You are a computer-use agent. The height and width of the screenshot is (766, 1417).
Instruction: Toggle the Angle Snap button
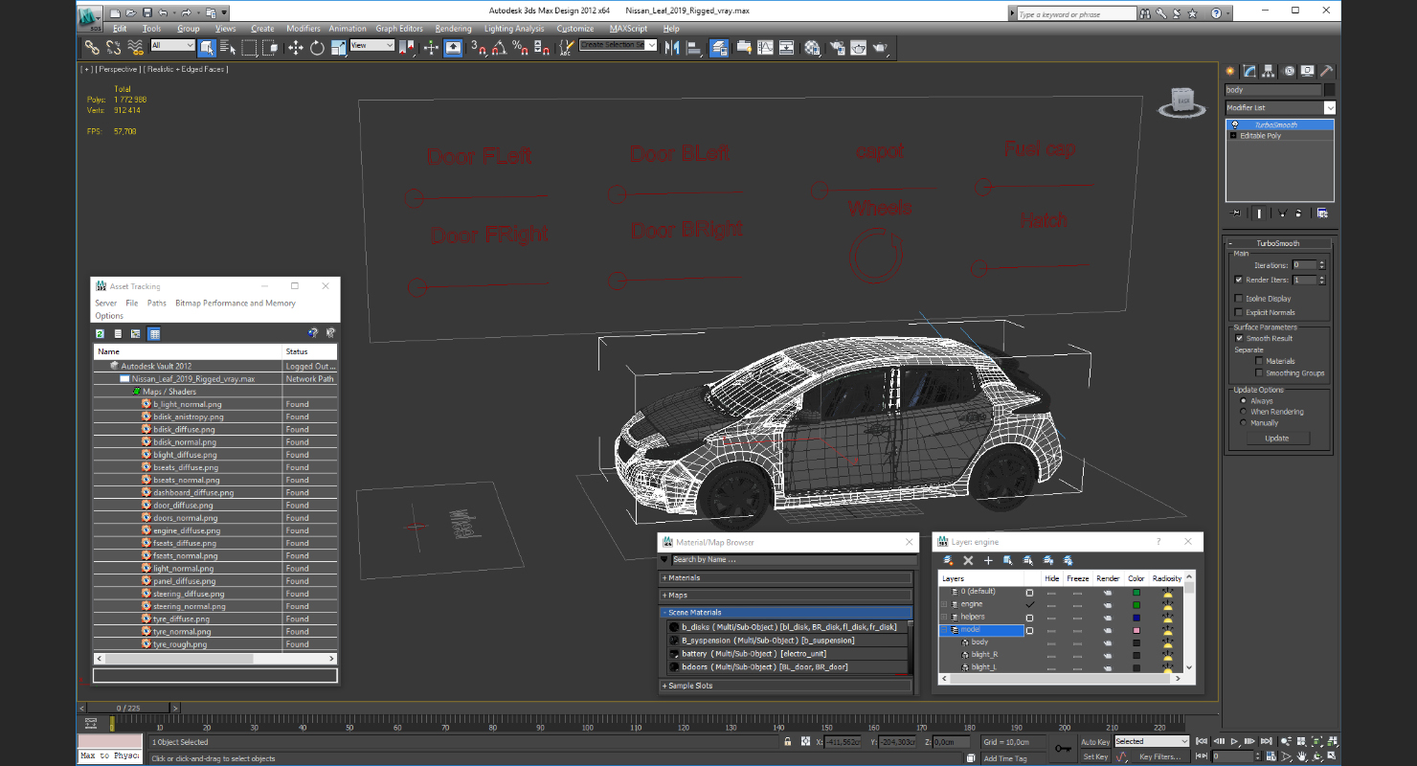(x=499, y=47)
